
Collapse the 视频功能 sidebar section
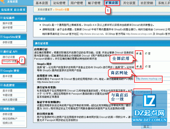[2, 109]
